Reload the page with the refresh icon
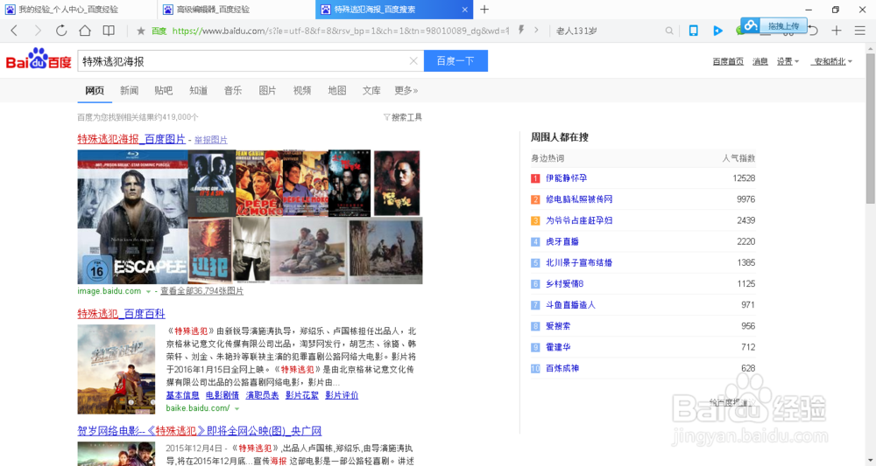This screenshot has width=876, height=466. (61, 31)
